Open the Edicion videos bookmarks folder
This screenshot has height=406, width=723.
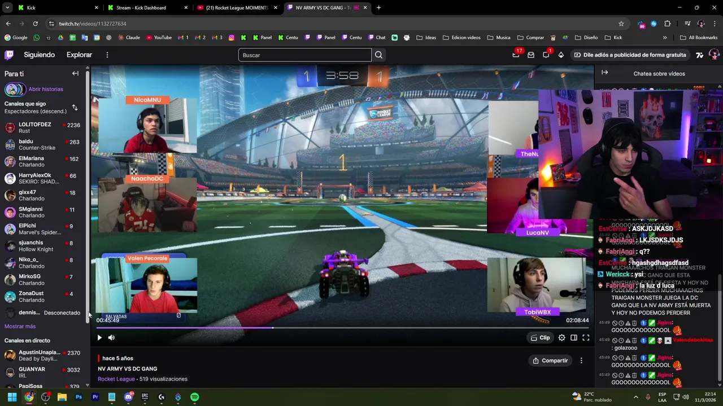461,38
